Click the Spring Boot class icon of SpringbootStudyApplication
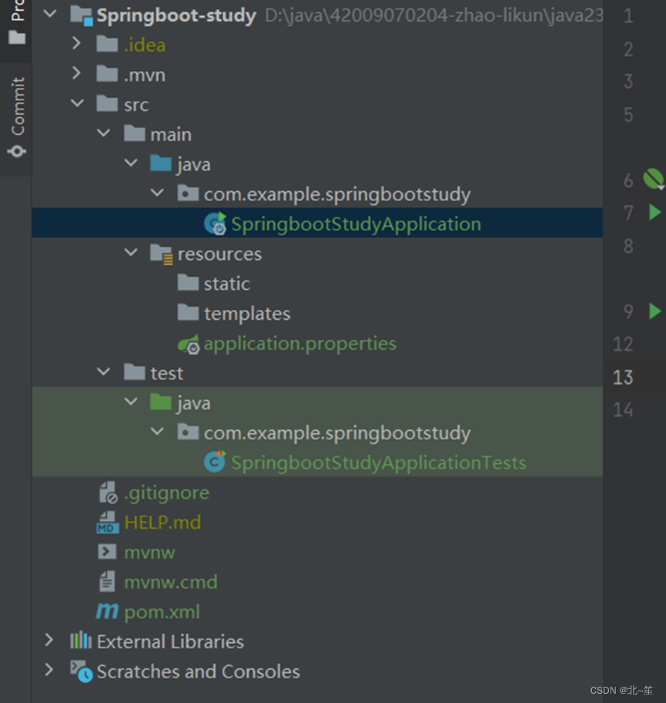The image size is (666, 703). [x=214, y=224]
